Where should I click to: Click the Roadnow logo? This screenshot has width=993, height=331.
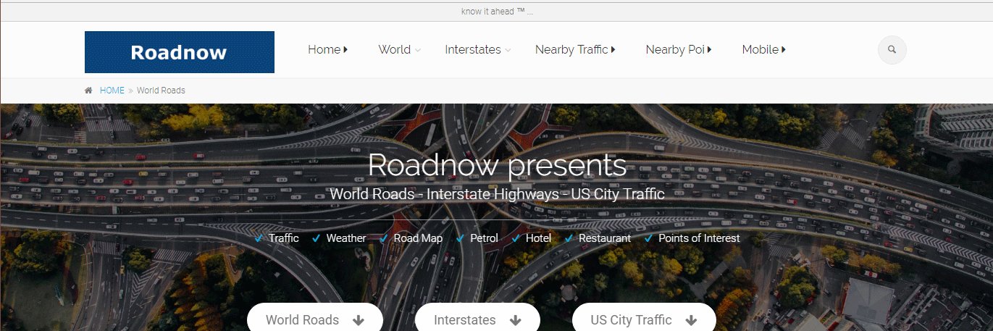(x=180, y=52)
